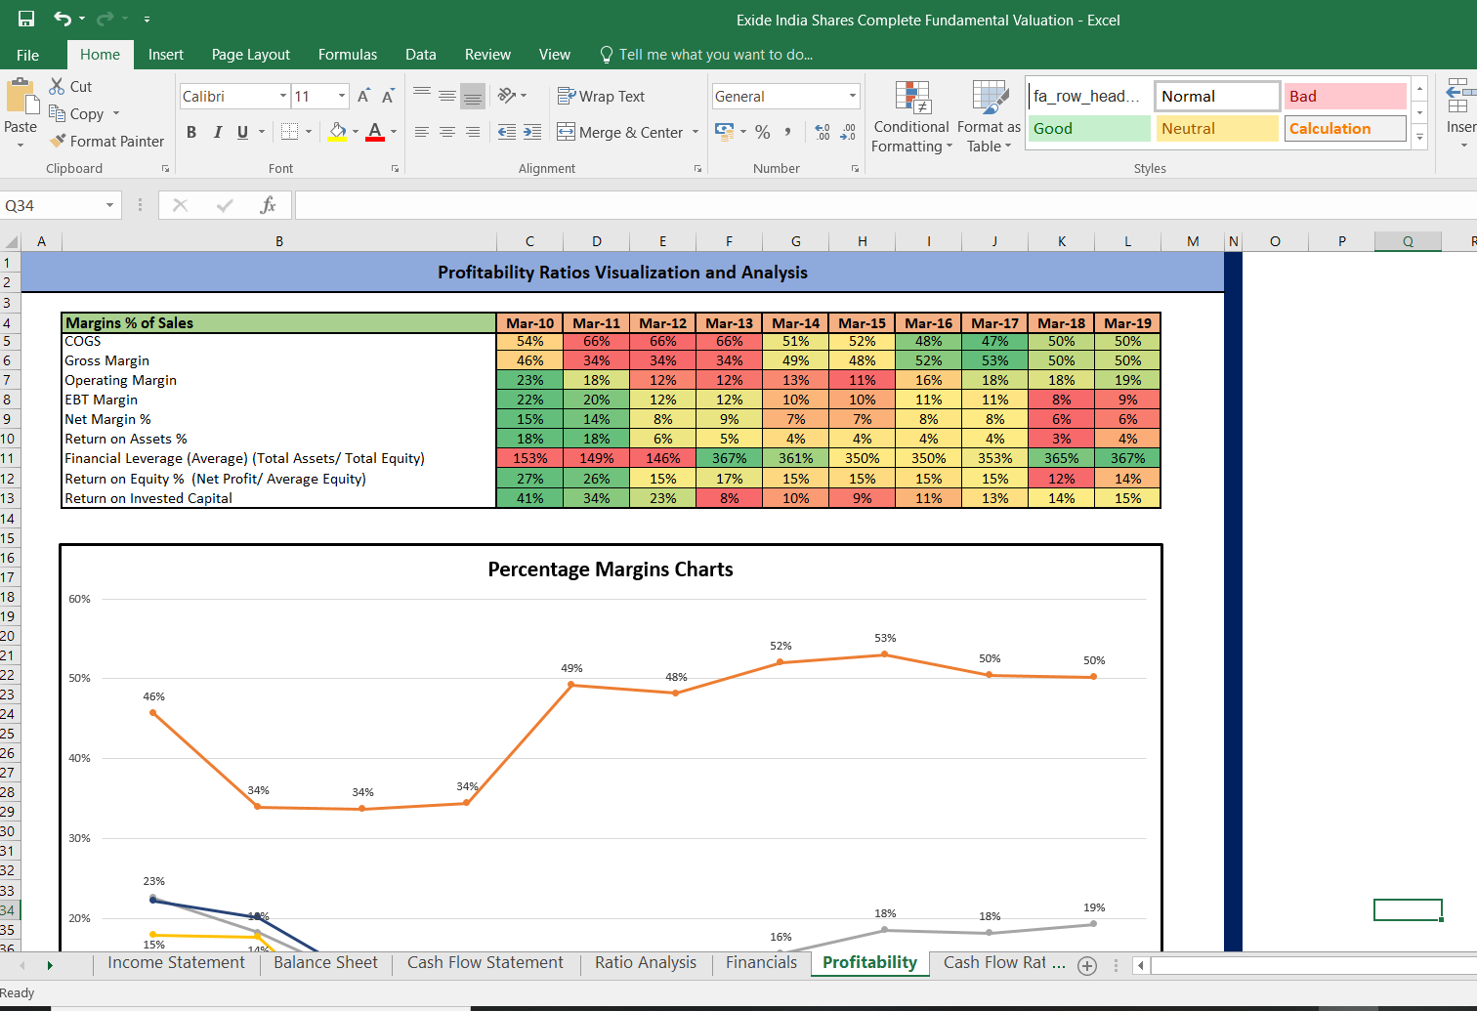Open the font name dropdown
Screen dimensions: 1477x1011
coord(283,96)
